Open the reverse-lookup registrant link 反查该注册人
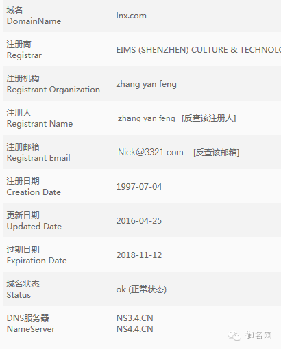The height and width of the screenshot is (349, 281). 209,118
